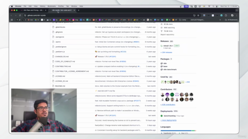Click file icon beside LICENSE.md
This screenshot has height=139, width=248.
pyautogui.click(x=53, y=76)
